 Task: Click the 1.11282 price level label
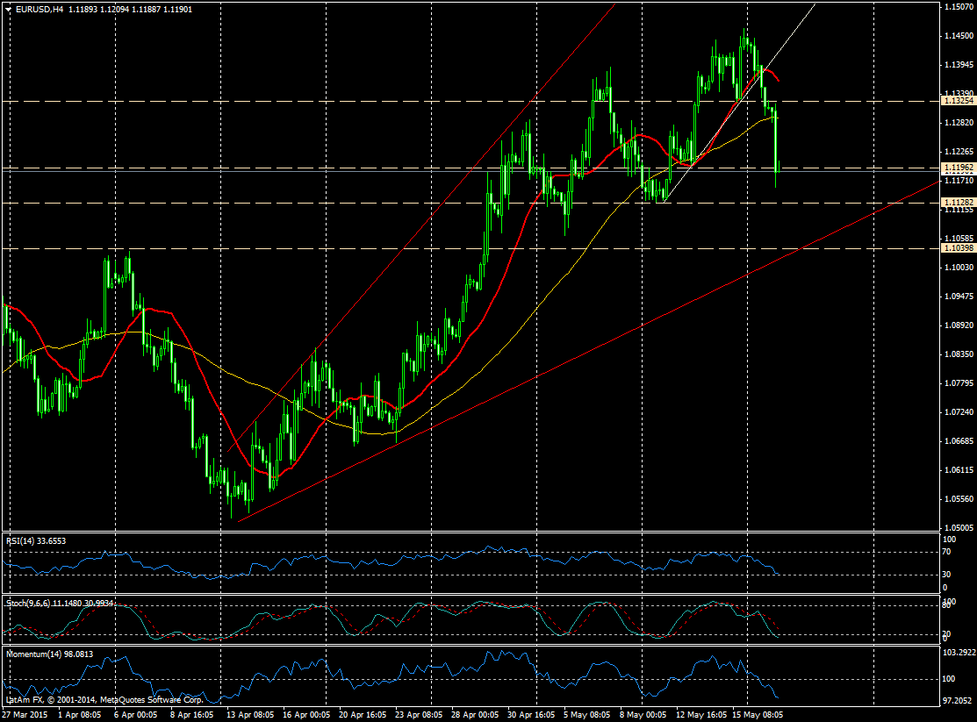[957, 204]
